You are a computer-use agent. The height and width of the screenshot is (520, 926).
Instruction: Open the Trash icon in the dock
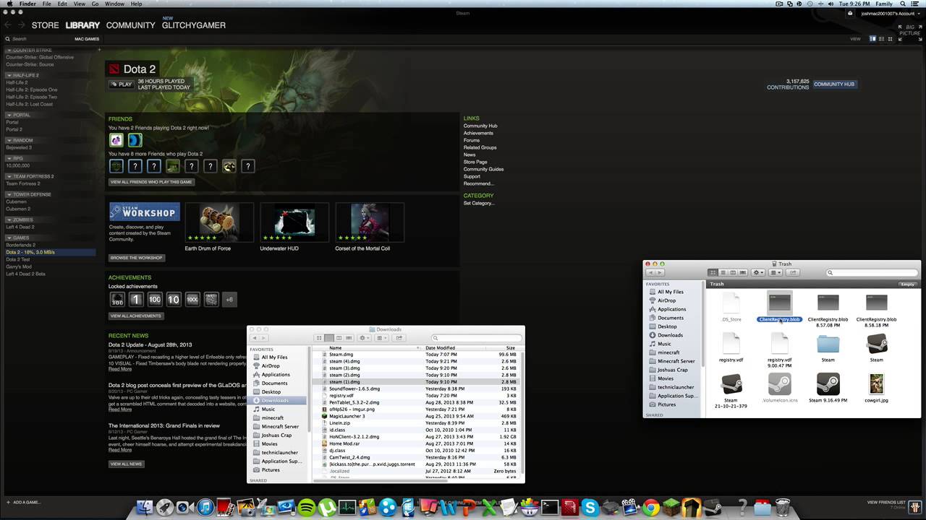pyautogui.click(x=783, y=508)
